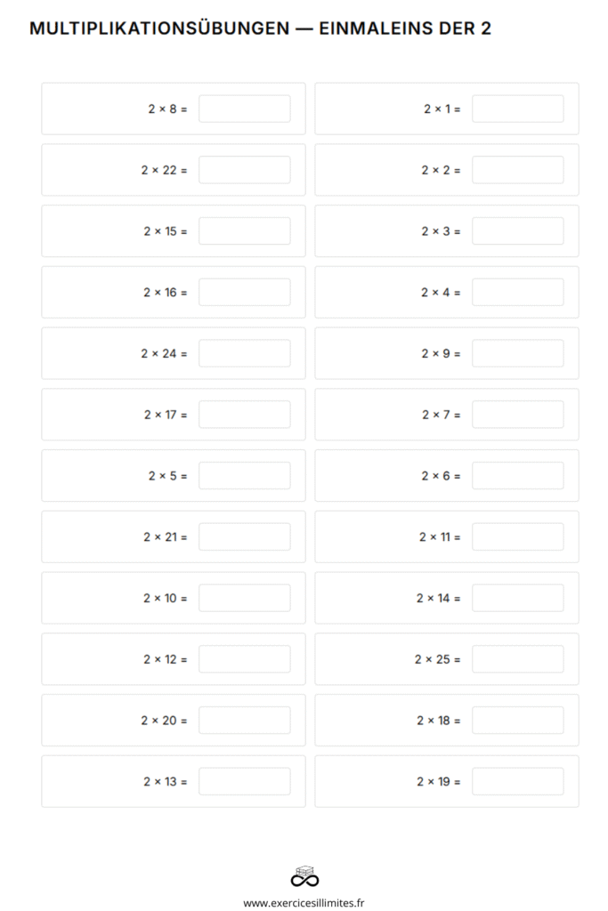The height and width of the screenshot is (911, 608).
Task: Click the Multiplikationsübungen page title
Action: click(260, 28)
